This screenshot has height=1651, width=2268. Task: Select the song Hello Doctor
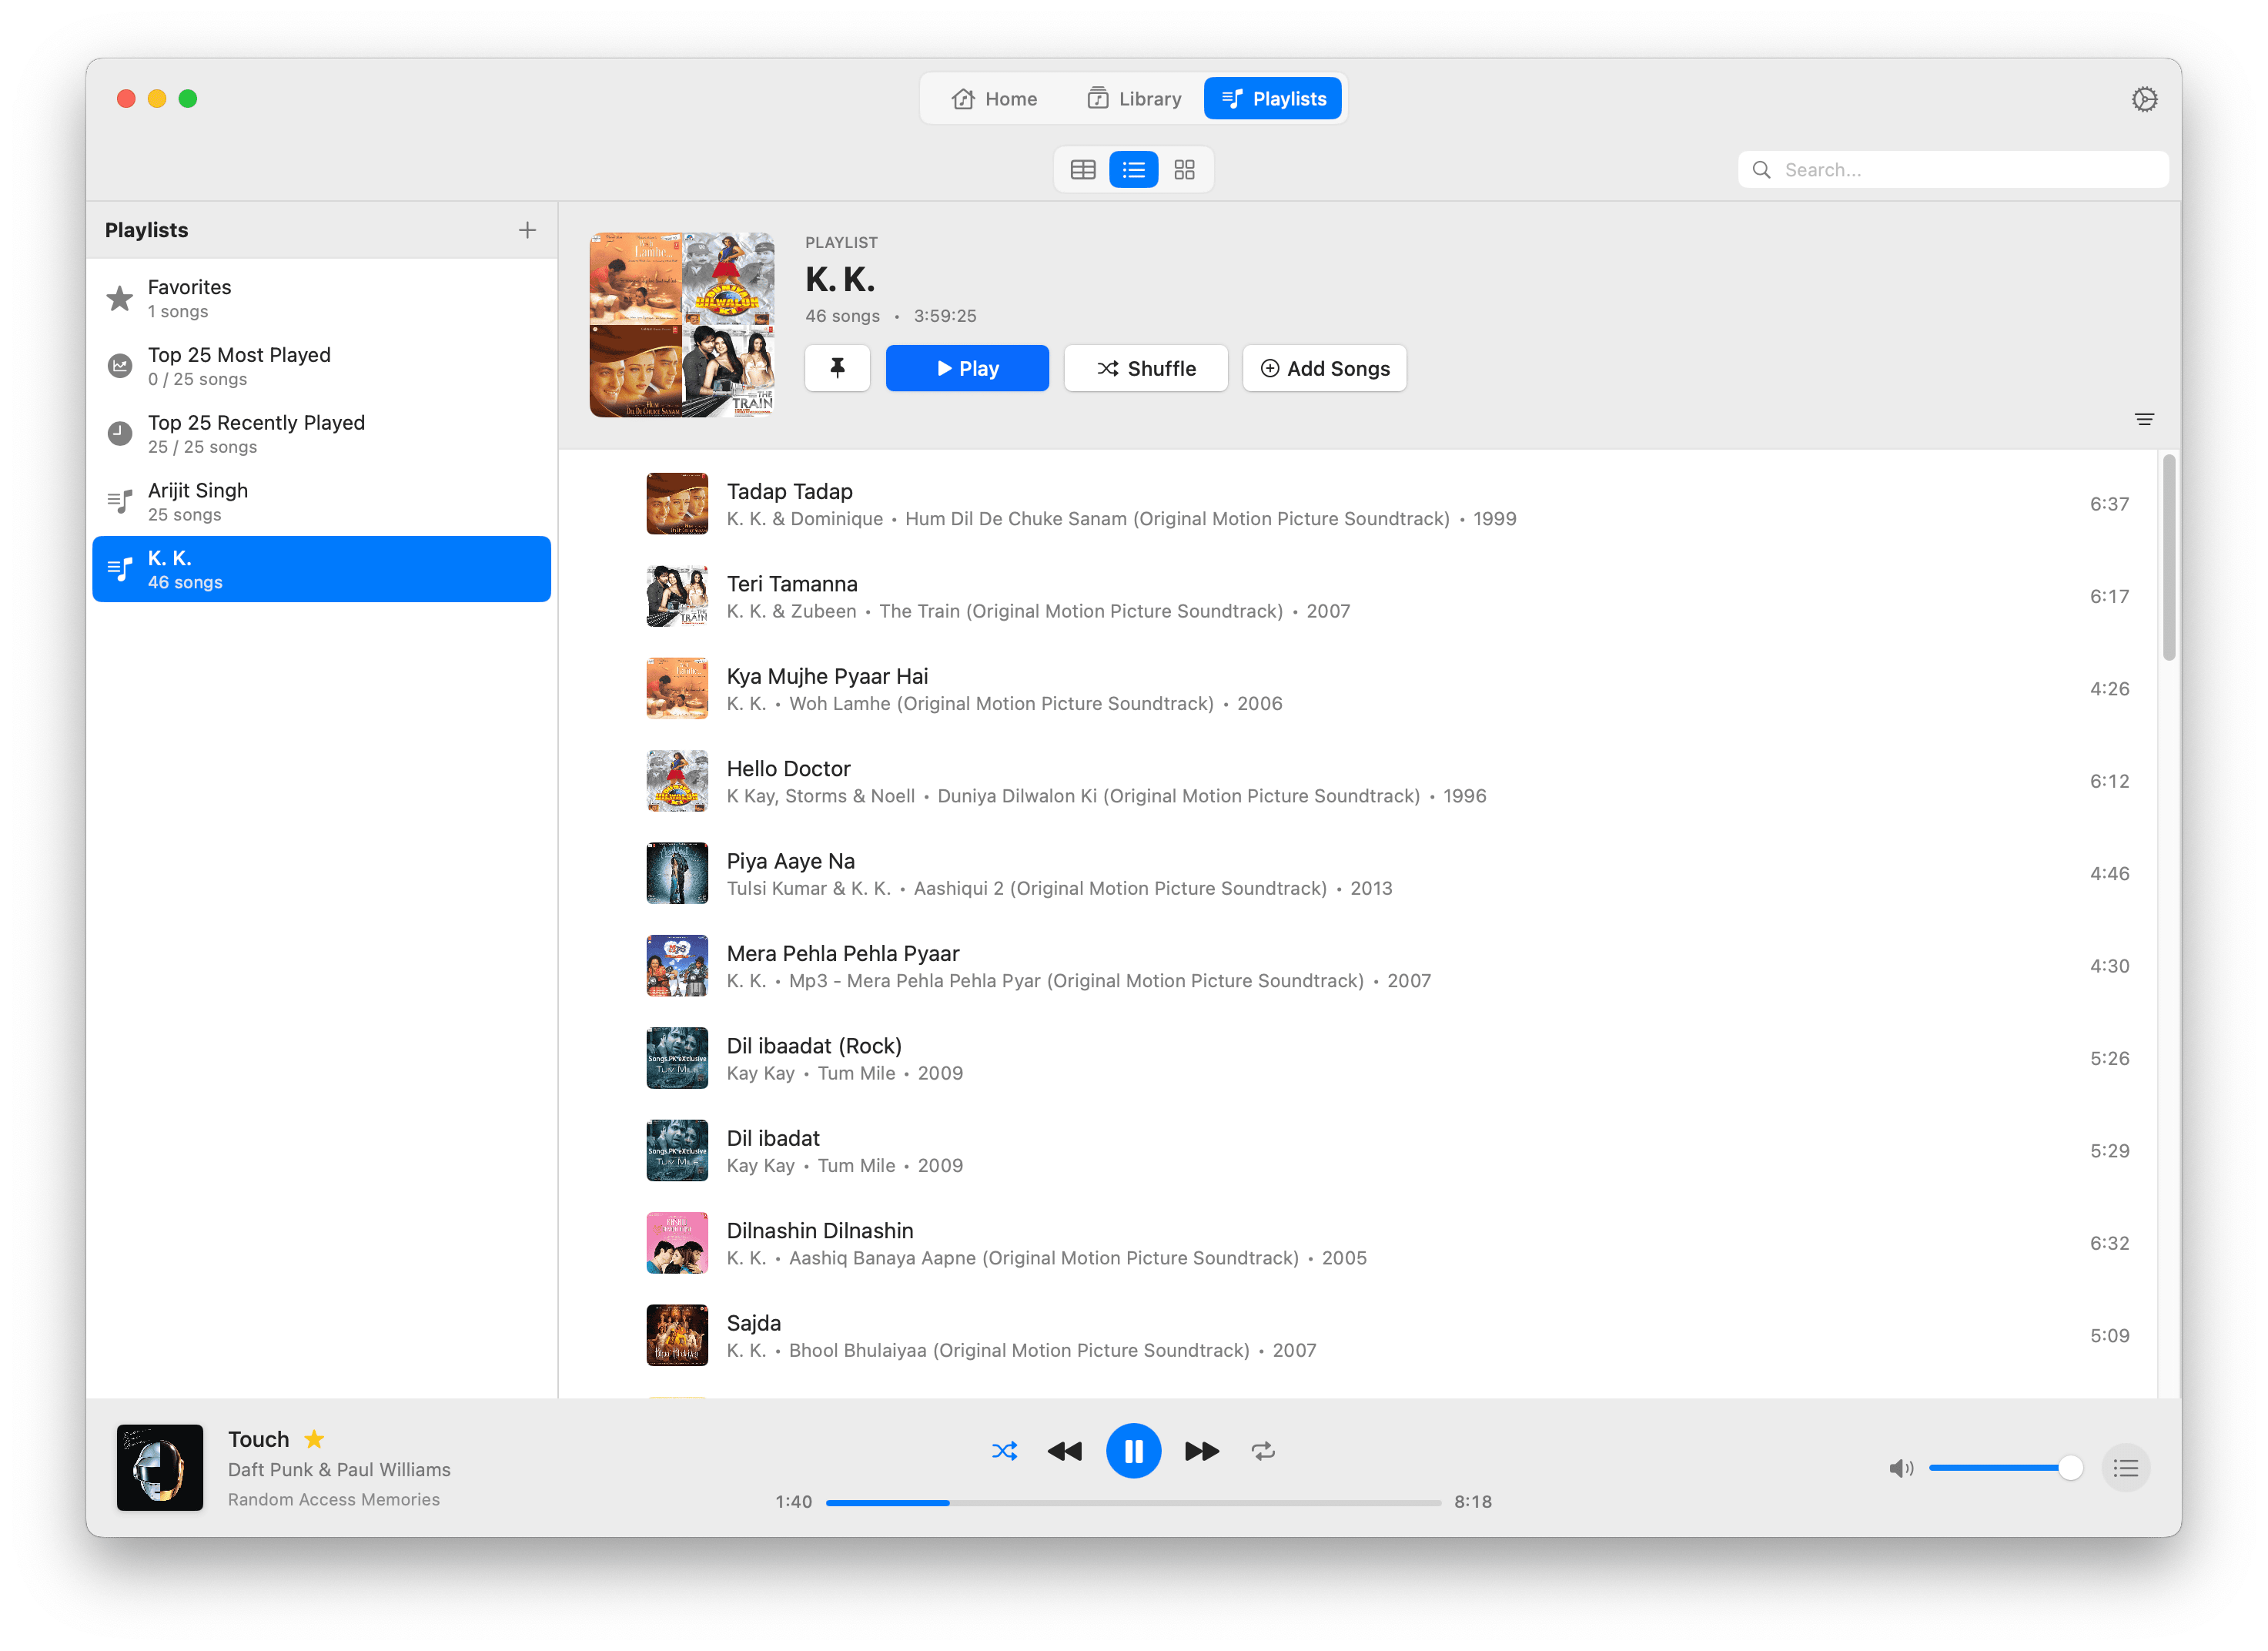coord(1358,781)
